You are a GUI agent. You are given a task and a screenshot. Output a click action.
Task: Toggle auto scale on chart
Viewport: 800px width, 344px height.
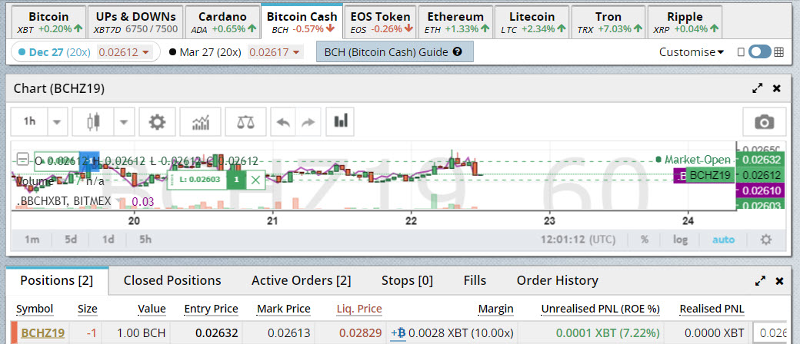coord(724,240)
